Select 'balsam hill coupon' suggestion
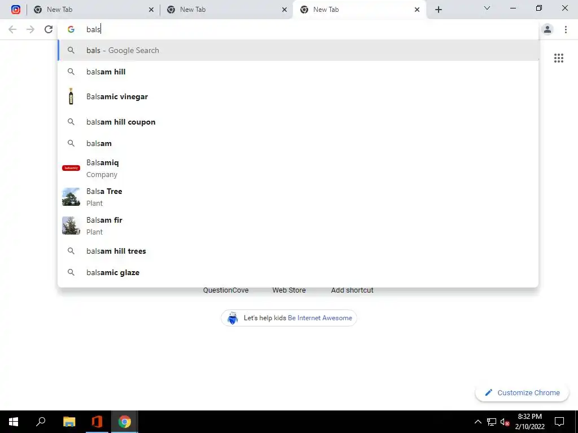 [x=298, y=122]
